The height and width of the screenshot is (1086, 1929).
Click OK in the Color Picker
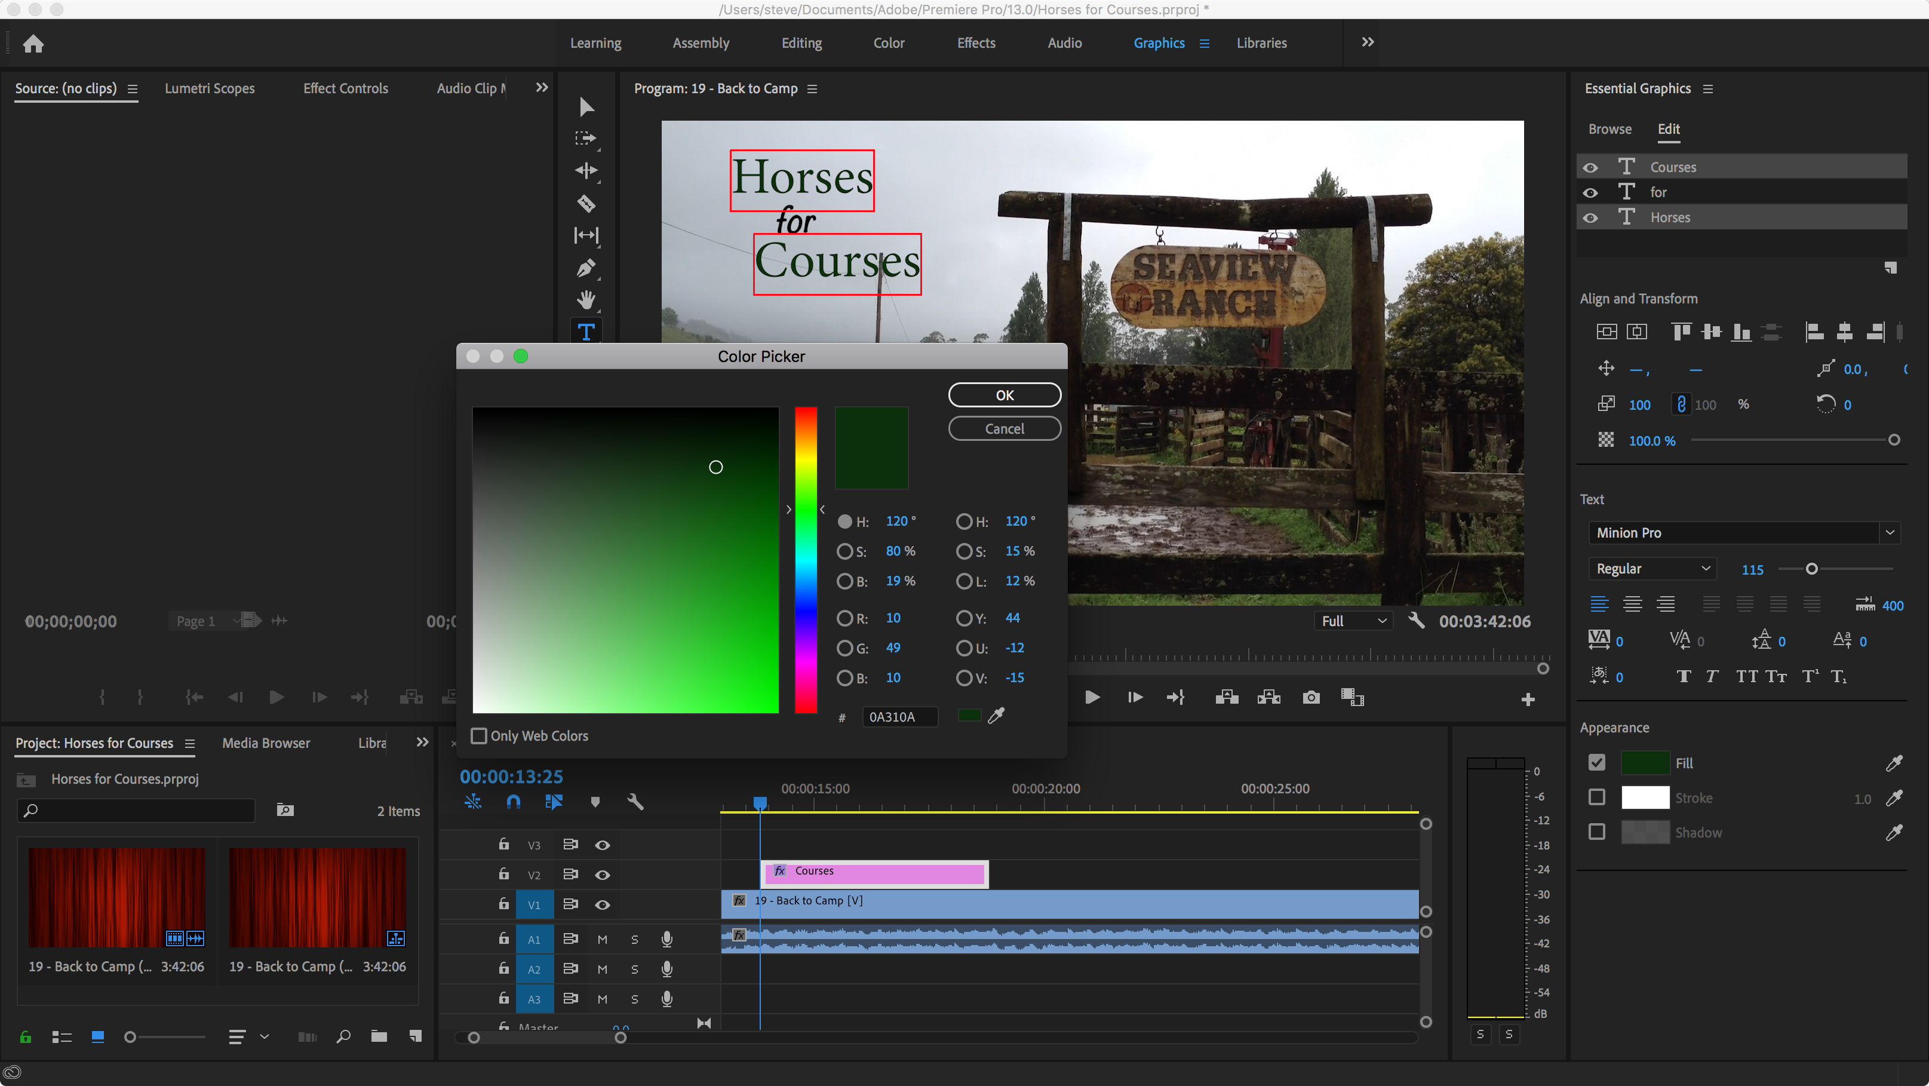(1004, 395)
